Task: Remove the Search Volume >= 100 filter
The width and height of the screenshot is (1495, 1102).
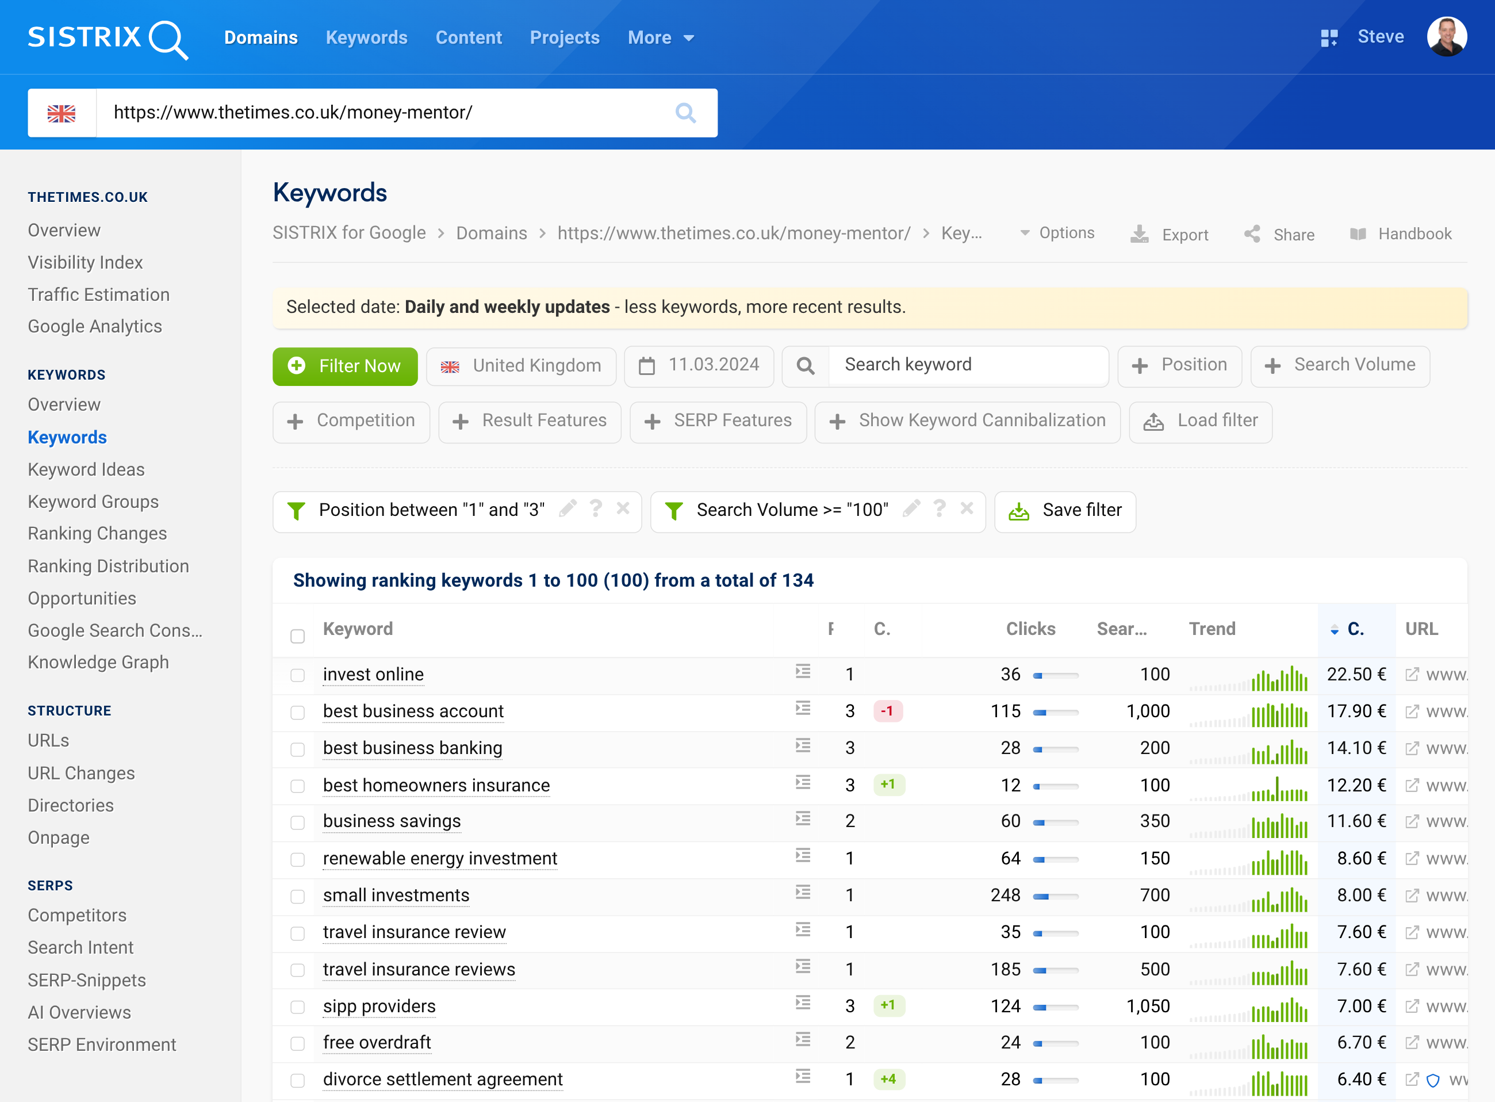Action: pos(967,509)
